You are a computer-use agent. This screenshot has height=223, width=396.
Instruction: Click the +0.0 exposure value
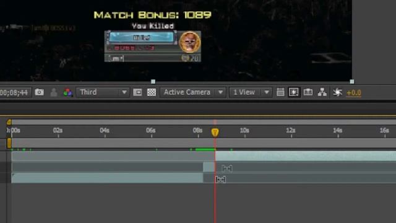point(353,93)
